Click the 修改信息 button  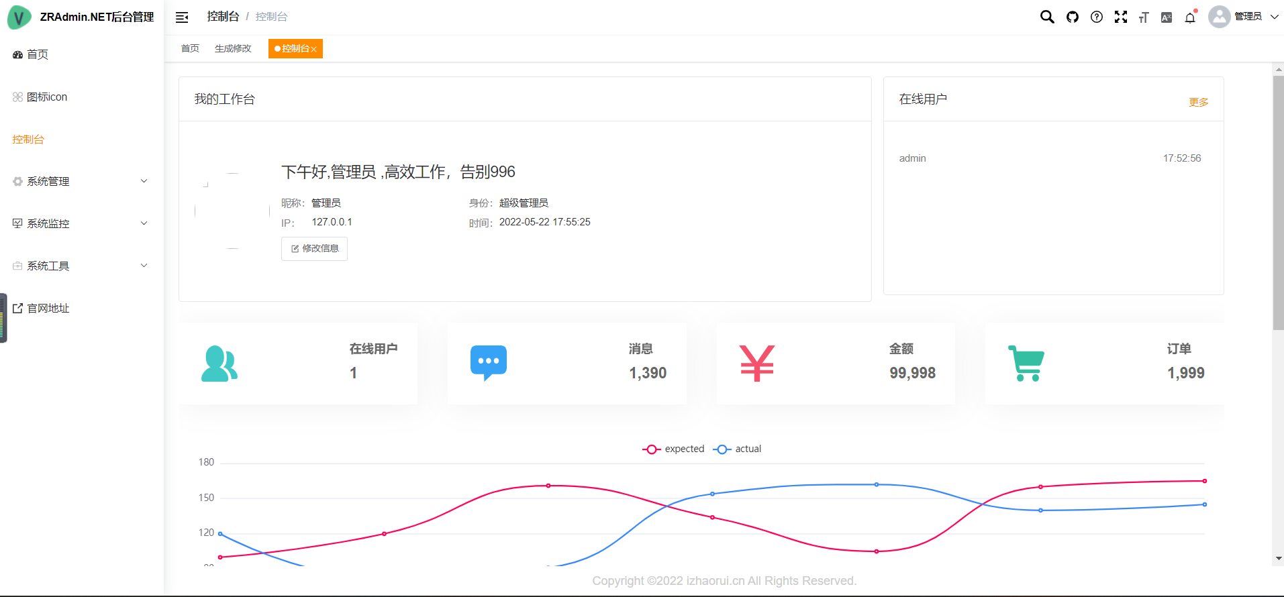point(314,249)
